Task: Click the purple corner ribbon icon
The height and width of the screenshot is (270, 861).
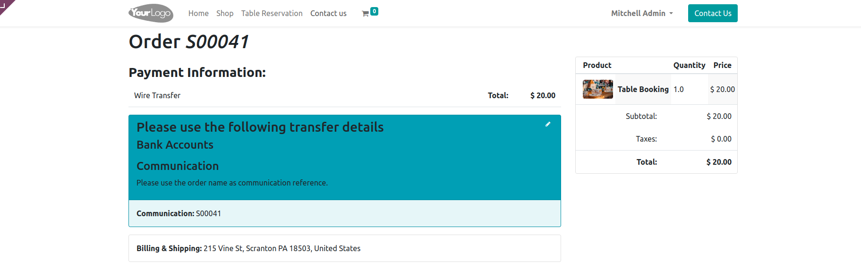Action: coord(5,5)
